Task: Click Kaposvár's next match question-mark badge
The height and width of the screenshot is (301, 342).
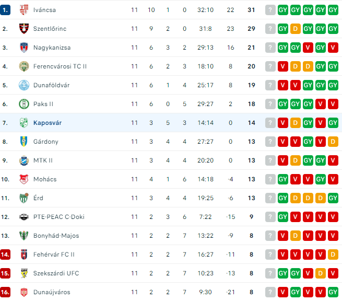Action: coord(270,123)
